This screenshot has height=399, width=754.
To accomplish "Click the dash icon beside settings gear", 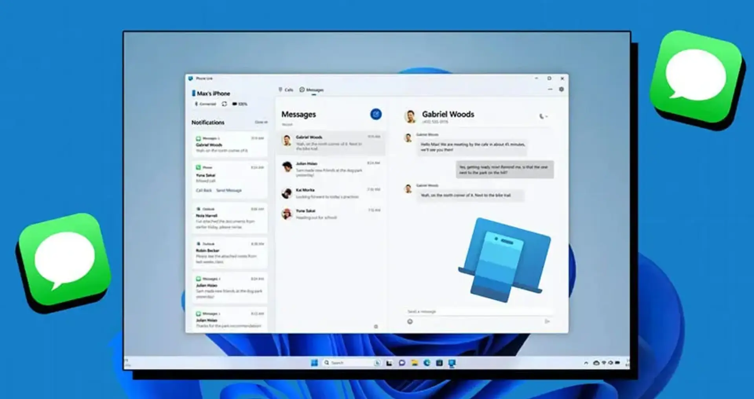I will coord(550,90).
